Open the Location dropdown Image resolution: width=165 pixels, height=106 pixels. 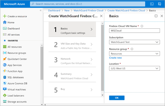coord(134,68)
